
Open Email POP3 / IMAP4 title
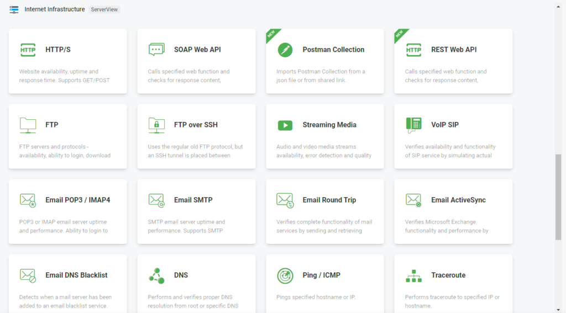(77, 200)
